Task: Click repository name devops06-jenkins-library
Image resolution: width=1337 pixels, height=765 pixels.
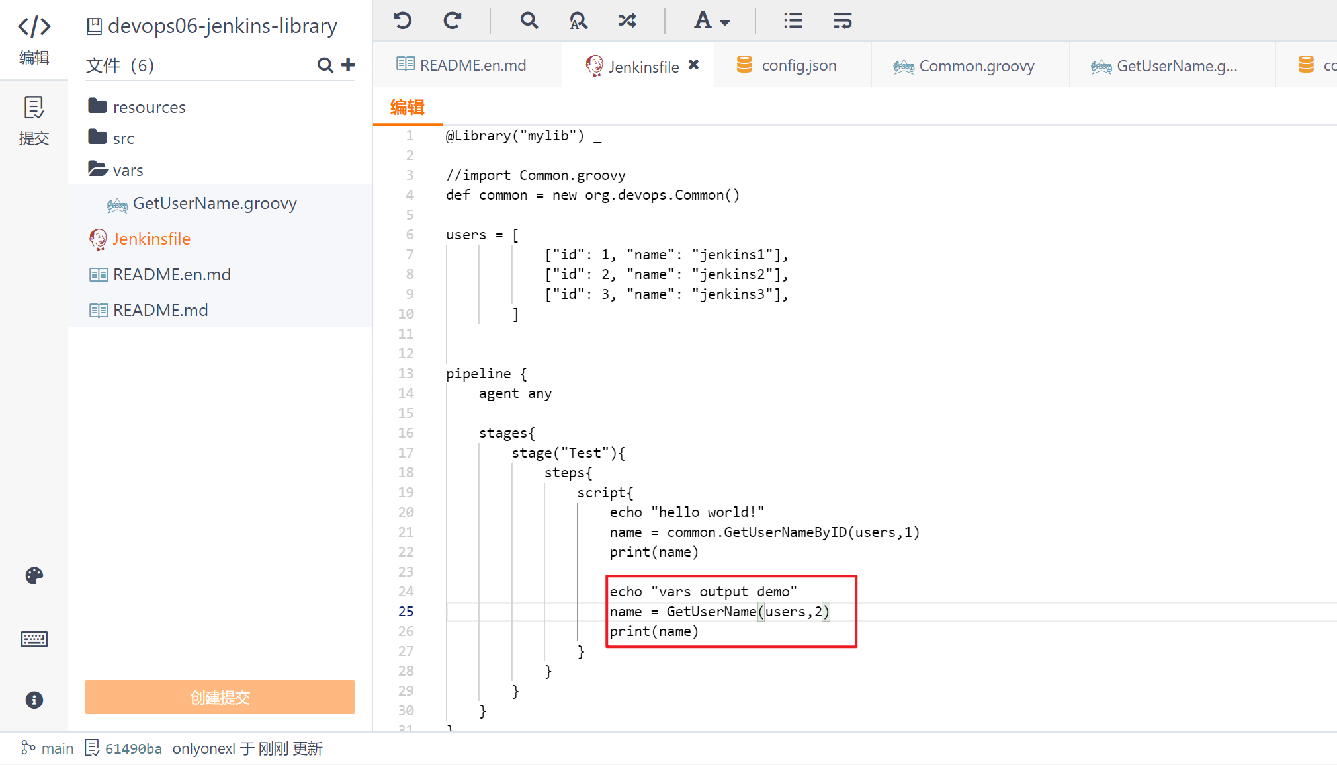Action: click(x=222, y=26)
